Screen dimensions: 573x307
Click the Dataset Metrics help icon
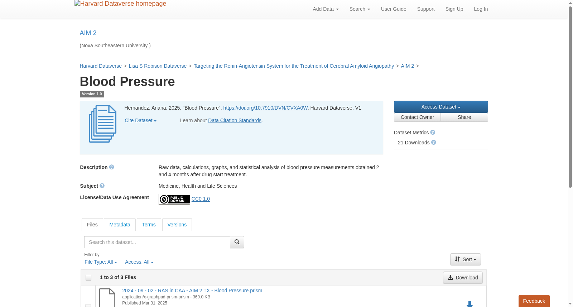[x=433, y=133]
